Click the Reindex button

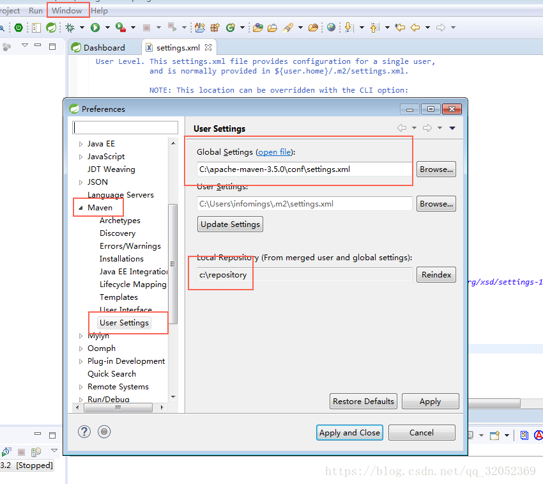436,274
